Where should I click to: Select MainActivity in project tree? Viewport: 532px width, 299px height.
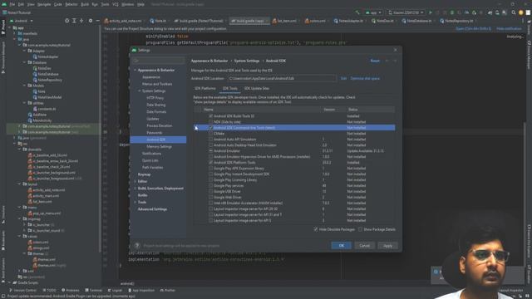pos(42,120)
